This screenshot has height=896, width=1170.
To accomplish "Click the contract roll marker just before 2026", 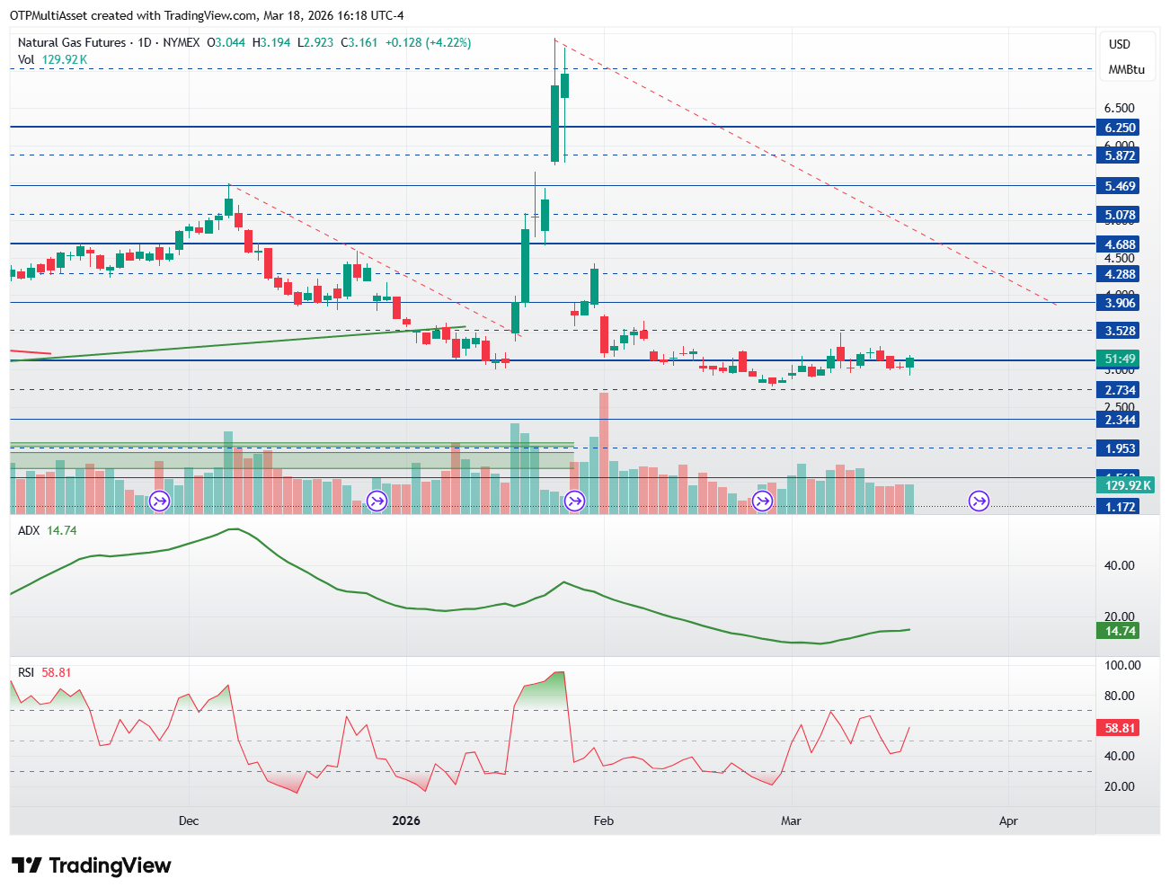I will tap(377, 501).
